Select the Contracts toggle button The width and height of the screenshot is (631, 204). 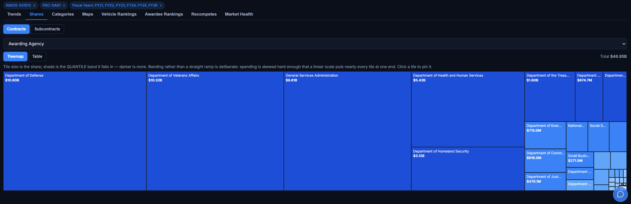click(x=16, y=29)
